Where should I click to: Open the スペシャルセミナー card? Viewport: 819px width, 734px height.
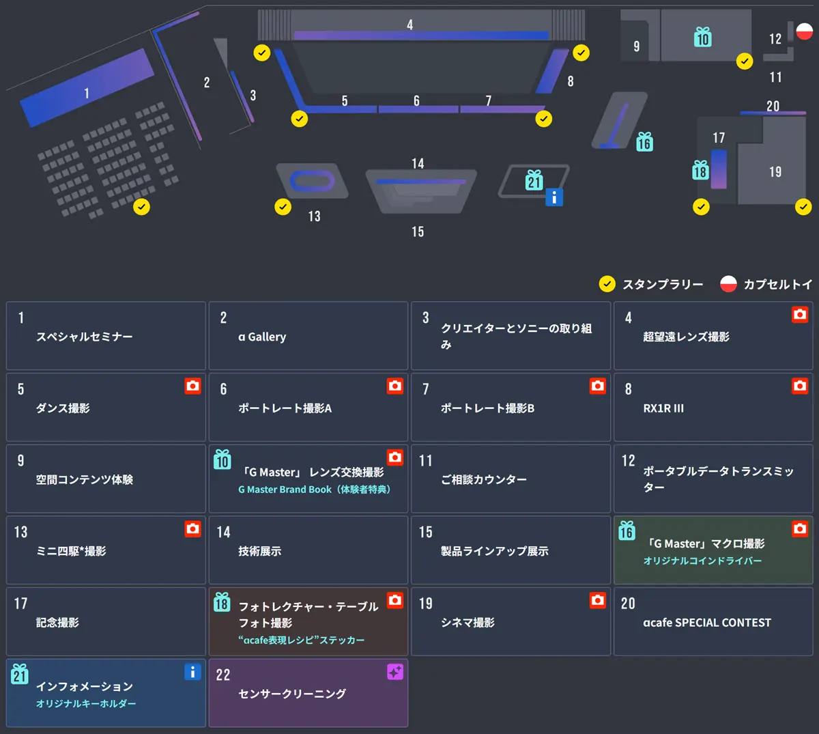[106, 336]
